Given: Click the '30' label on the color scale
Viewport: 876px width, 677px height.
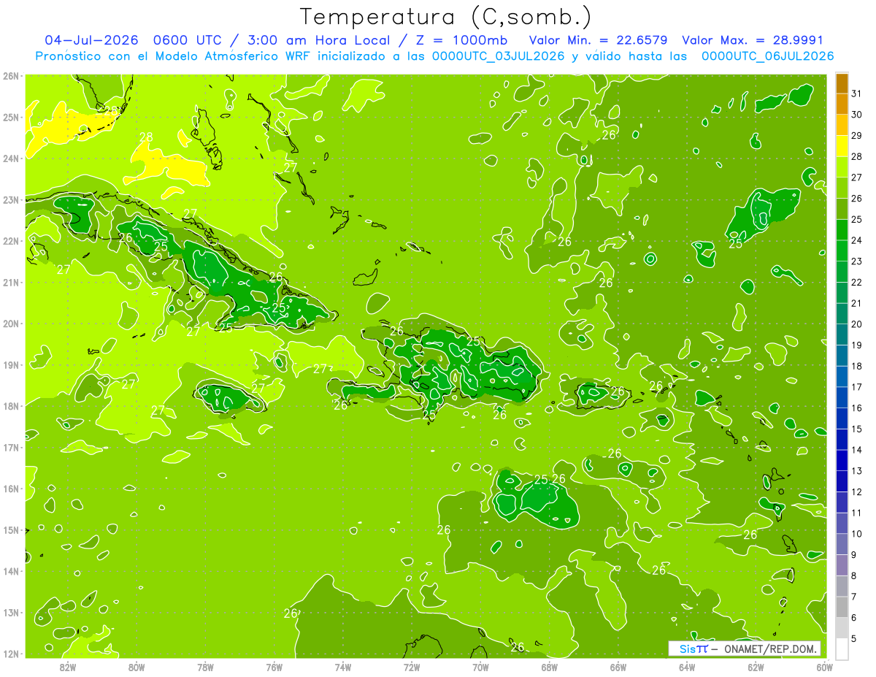Looking at the screenshot, I should (857, 115).
